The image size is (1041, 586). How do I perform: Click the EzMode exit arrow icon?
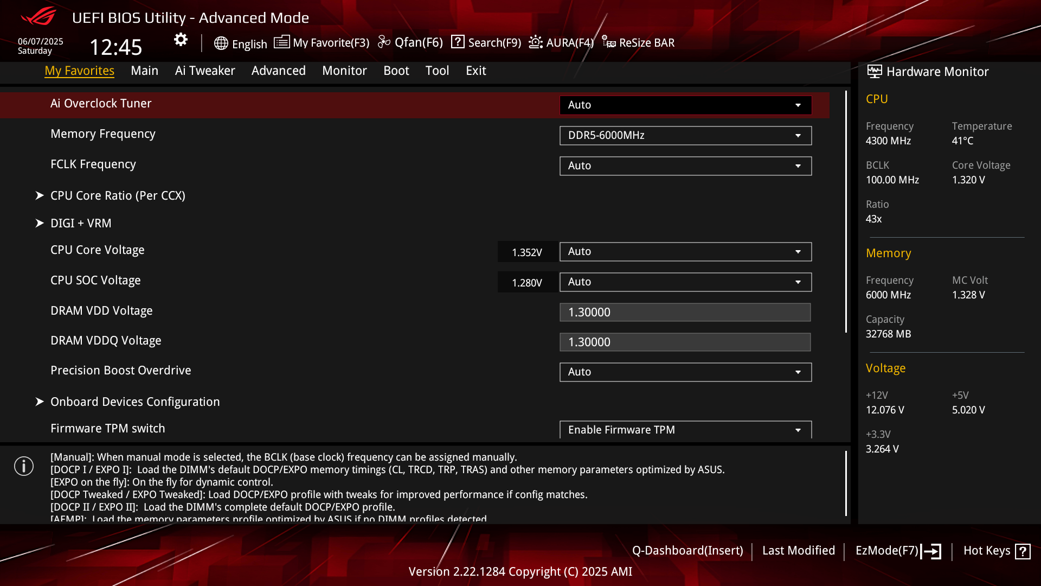coord(931,551)
